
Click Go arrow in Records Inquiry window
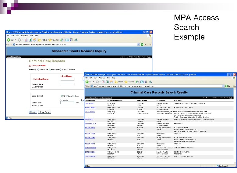[x=142, y=44]
